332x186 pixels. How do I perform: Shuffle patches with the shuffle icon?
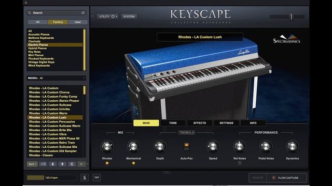pyautogui.click(x=43, y=164)
